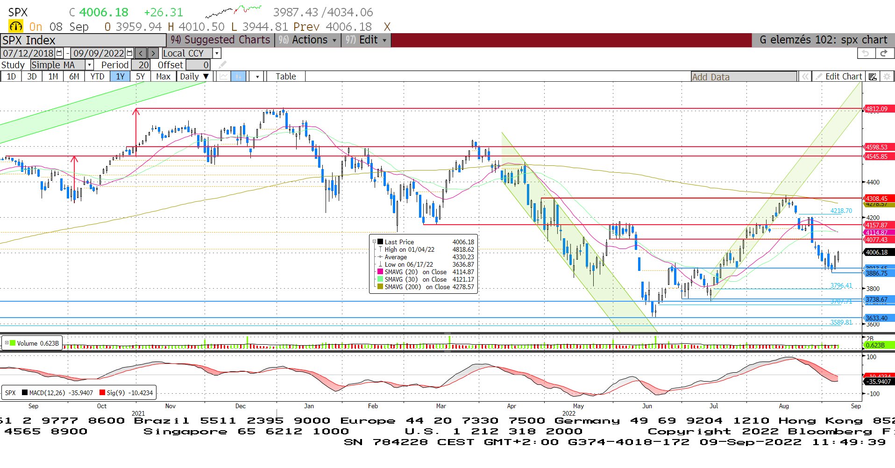Click the 3633.40 support level label
The height and width of the screenshot is (468, 895).
[x=878, y=318]
